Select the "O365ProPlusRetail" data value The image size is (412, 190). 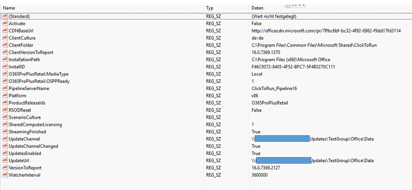[x=270, y=103]
